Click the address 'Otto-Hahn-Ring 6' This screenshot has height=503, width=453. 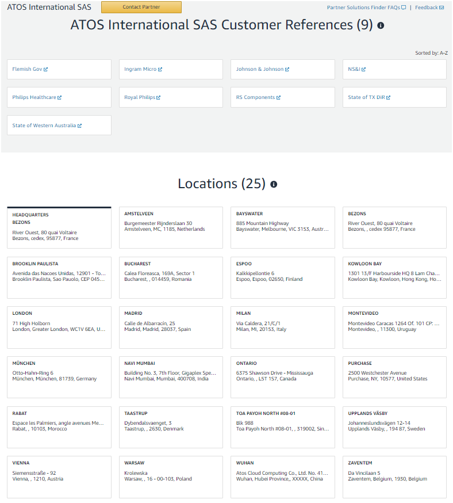click(33, 373)
